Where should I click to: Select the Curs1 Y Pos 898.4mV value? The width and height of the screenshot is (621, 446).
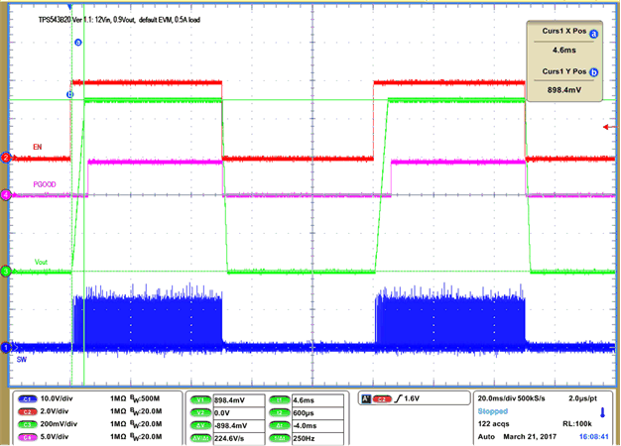coord(564,90)
